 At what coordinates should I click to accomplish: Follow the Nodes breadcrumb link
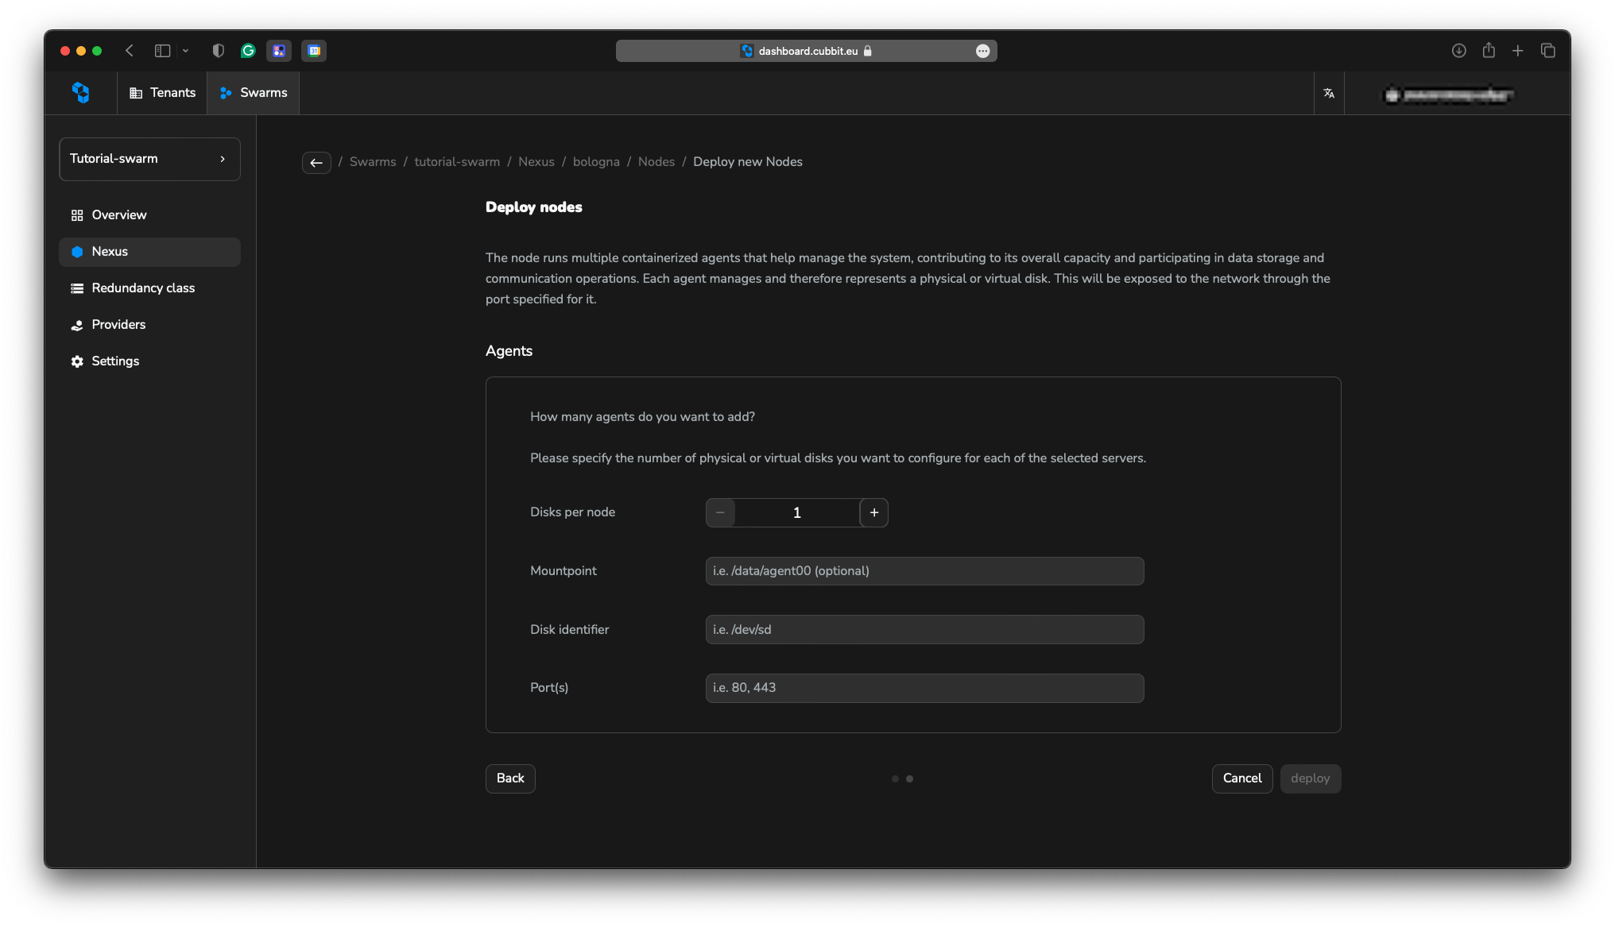tap(656, 162)
